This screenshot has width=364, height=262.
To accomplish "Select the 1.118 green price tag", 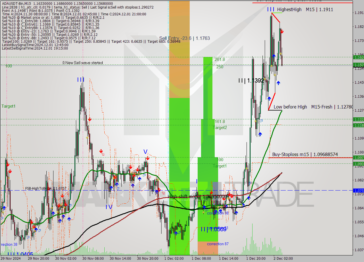I will point(358,125).
